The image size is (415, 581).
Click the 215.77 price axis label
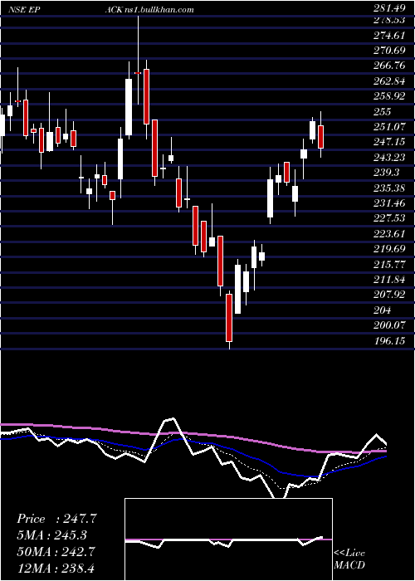pyautogui.click(x=389, y=264)
